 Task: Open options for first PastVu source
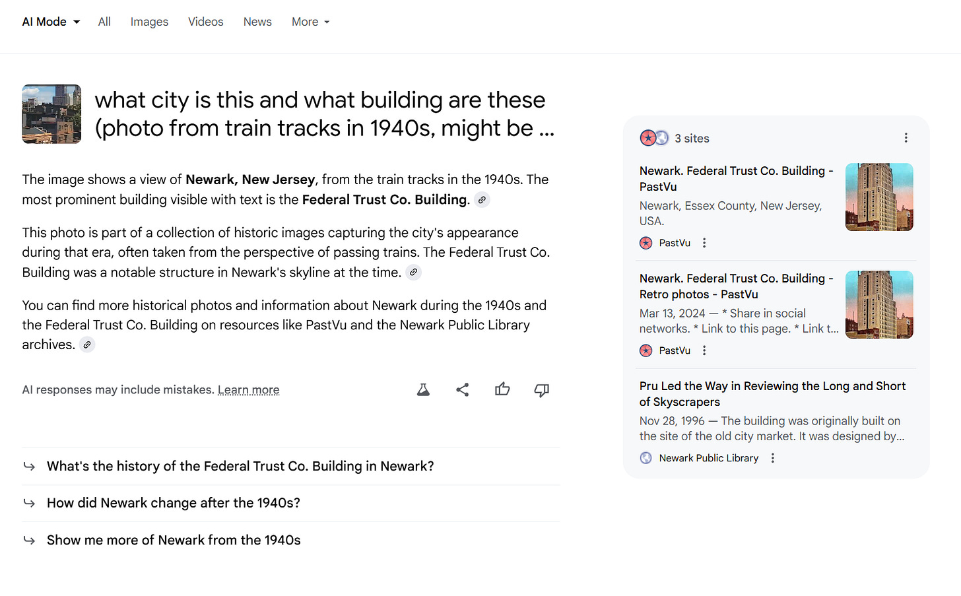[704, 243]
